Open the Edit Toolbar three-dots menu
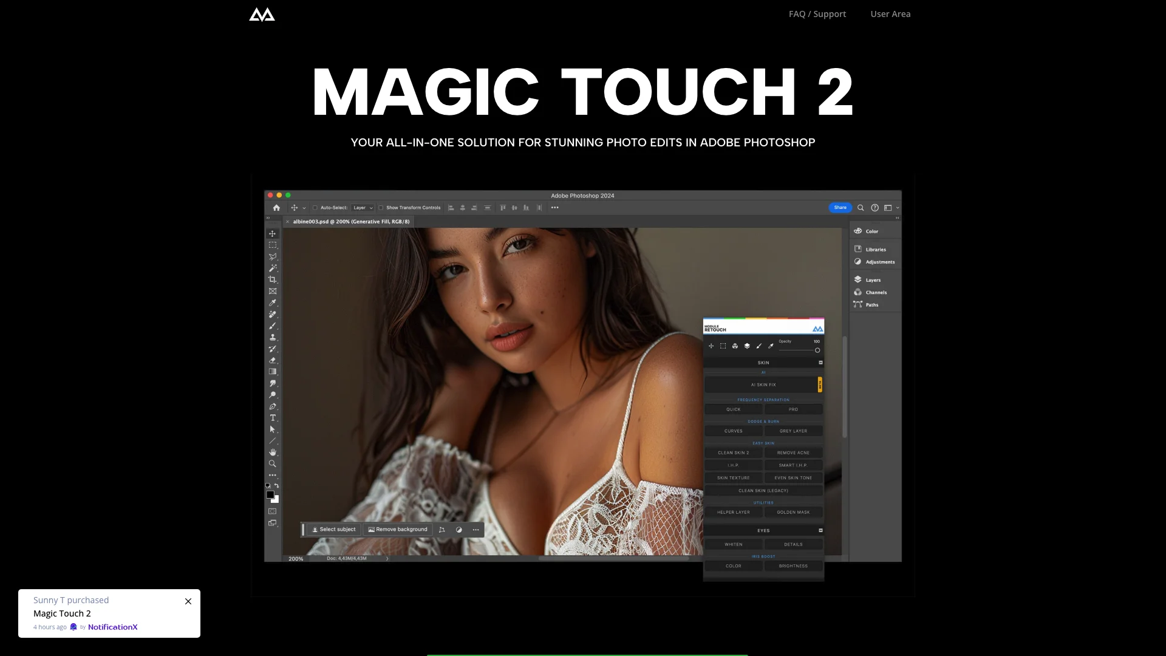Viewport: 1166px width, 656px height. [x=273, y=476]
